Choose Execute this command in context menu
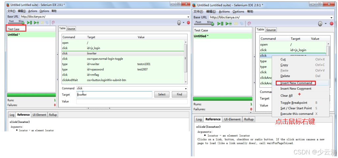Screen dimensions: 338x158 point(296,114)
